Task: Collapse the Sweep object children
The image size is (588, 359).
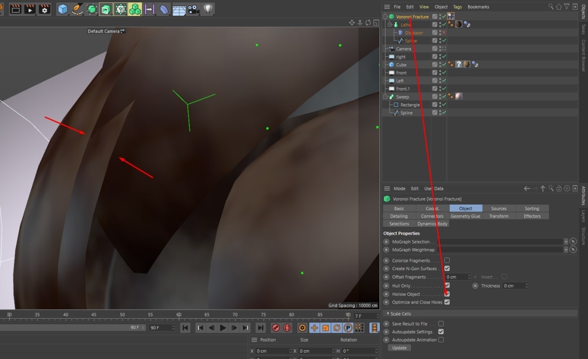Action: click(x=386, y=97)
